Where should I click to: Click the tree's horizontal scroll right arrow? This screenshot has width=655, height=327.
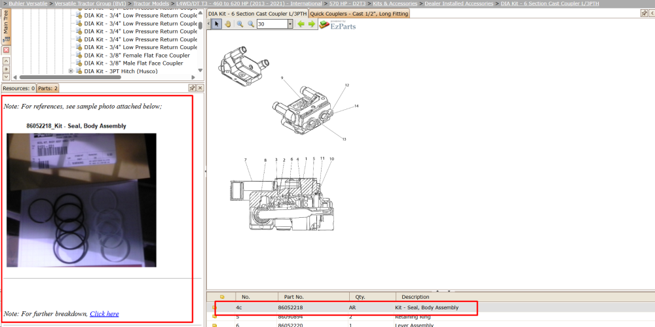point(193,77)
